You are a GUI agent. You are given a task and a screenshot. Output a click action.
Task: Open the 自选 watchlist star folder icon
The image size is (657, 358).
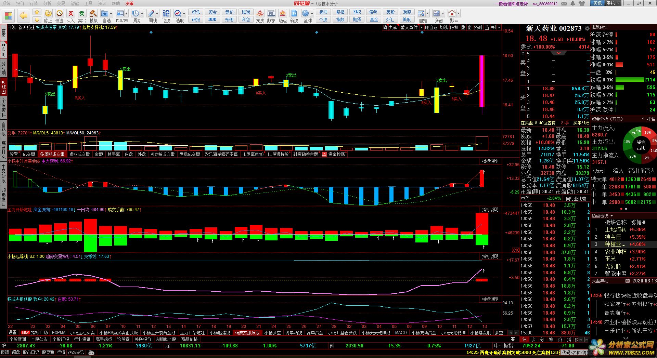(105, 13)
